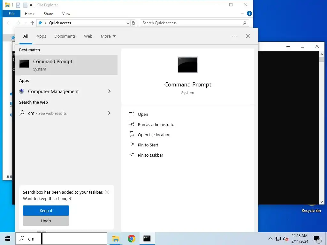Switch to the Apps search tab
Image resolution: width=327 pixels, height=245 pixels.
click(x=41, y=36)
